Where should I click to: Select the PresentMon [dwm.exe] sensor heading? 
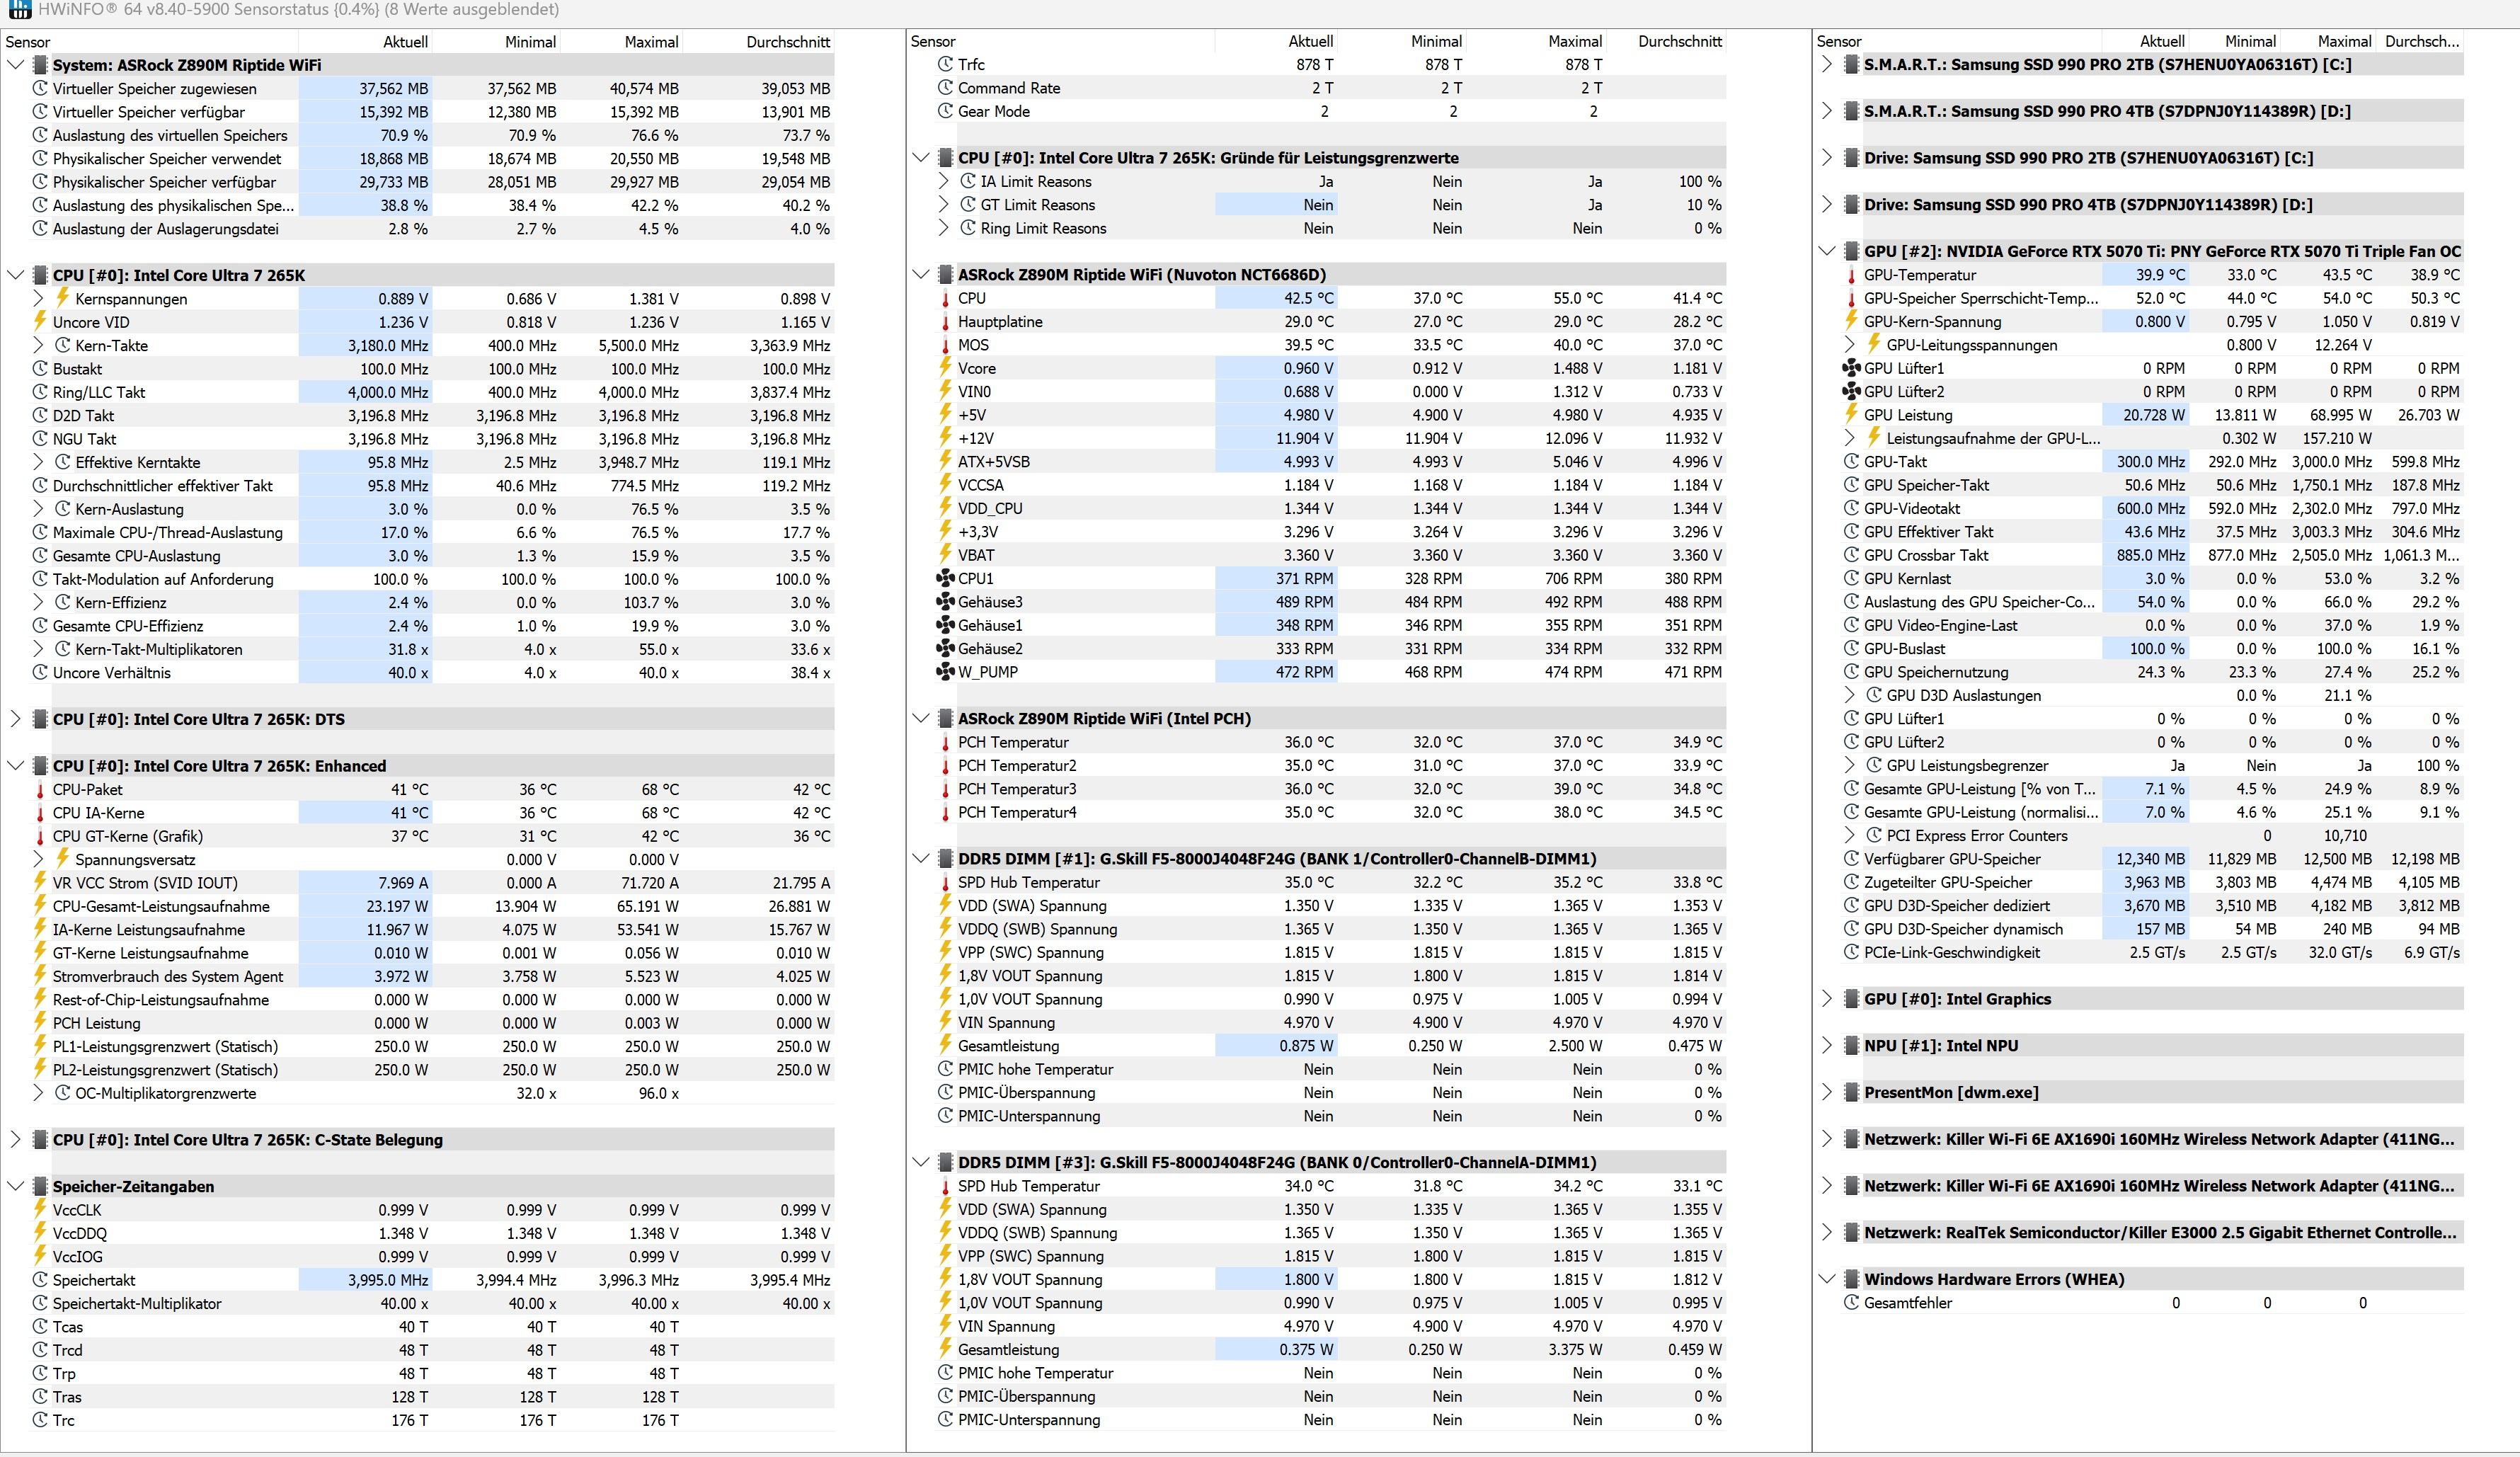pyautogui.click(x=1950, y=1092)
